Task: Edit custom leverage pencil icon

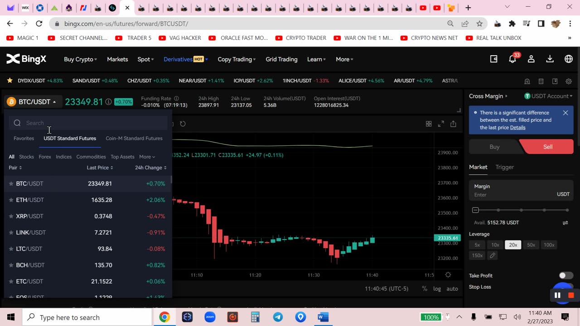Action: click(492, 256)
